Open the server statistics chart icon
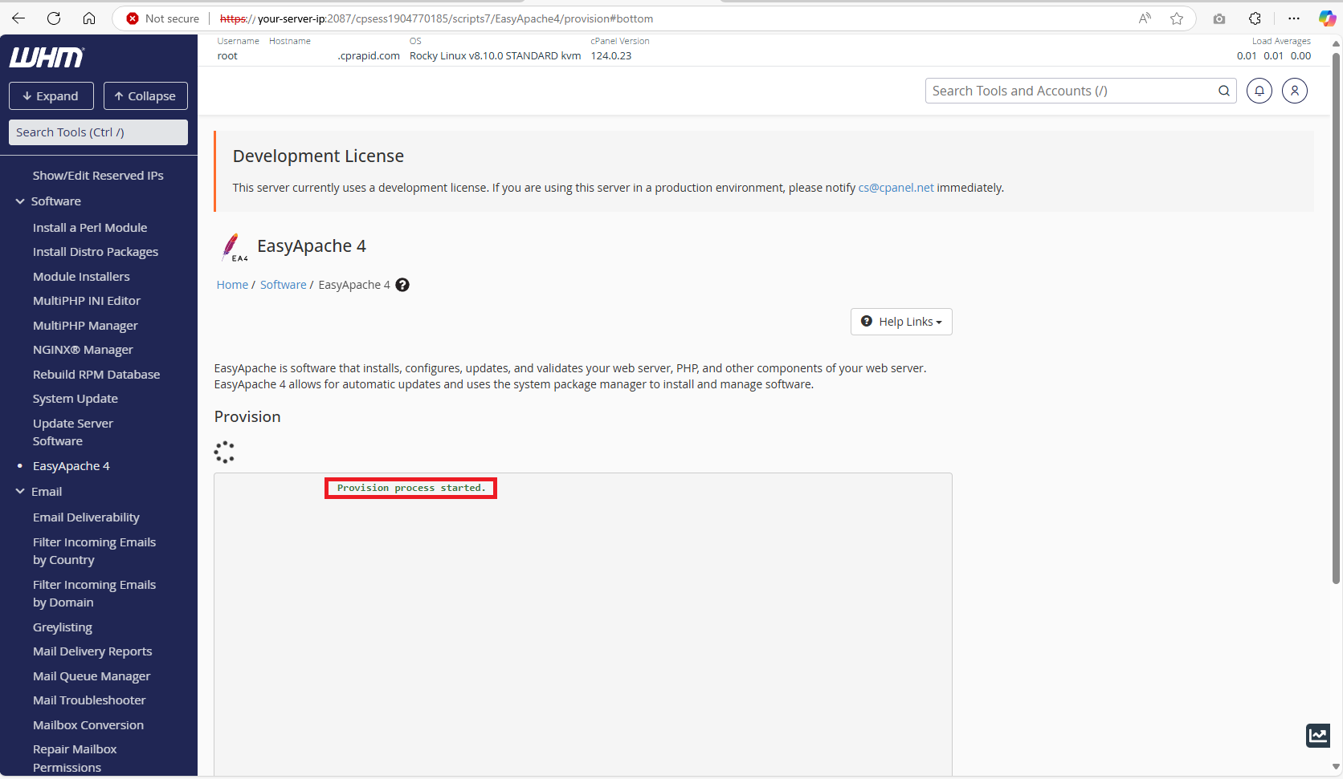 pyautogui.click(x=1317, y=735)
